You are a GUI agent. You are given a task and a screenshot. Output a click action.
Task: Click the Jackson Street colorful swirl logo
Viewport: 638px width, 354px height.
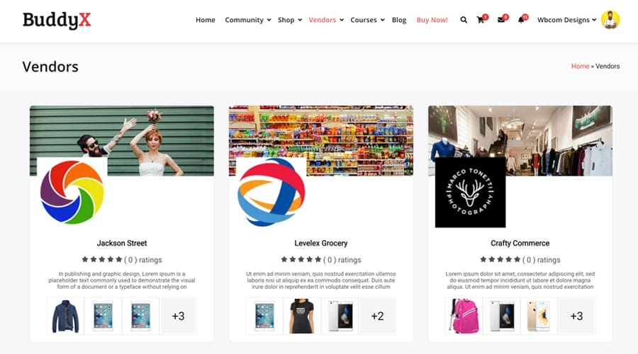72,192
